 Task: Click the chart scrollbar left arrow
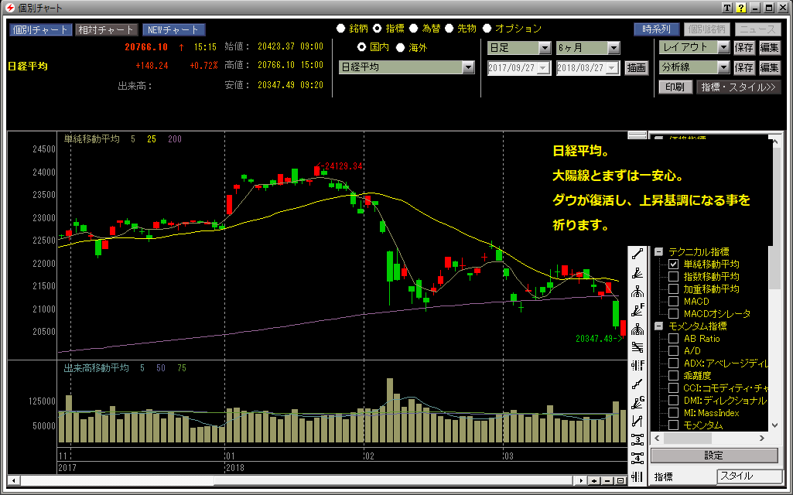[x=14, y=480]
